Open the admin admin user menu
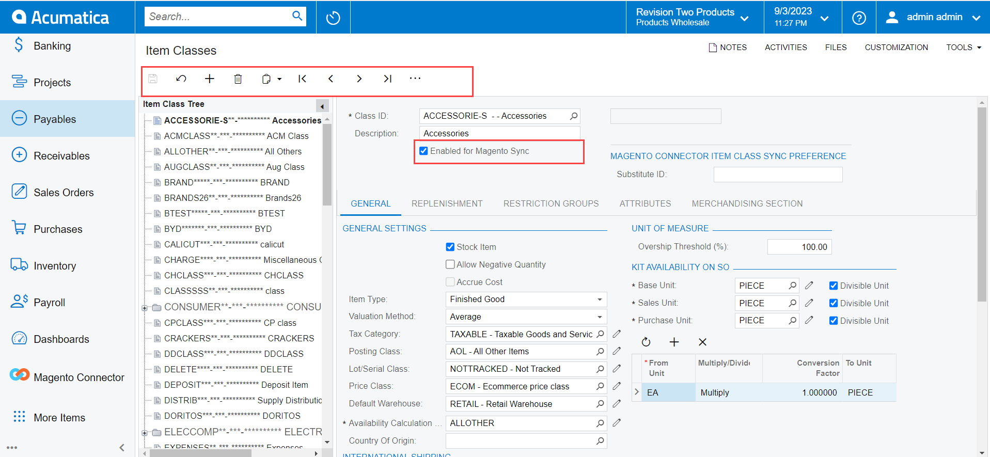The height and width of the screenshot is (457, 990). 933,17
